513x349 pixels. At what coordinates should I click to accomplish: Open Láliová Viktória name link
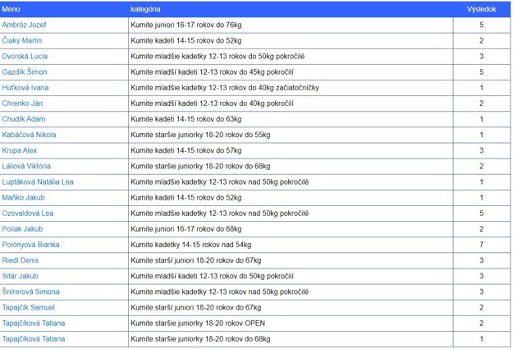(x=26, y=167)
